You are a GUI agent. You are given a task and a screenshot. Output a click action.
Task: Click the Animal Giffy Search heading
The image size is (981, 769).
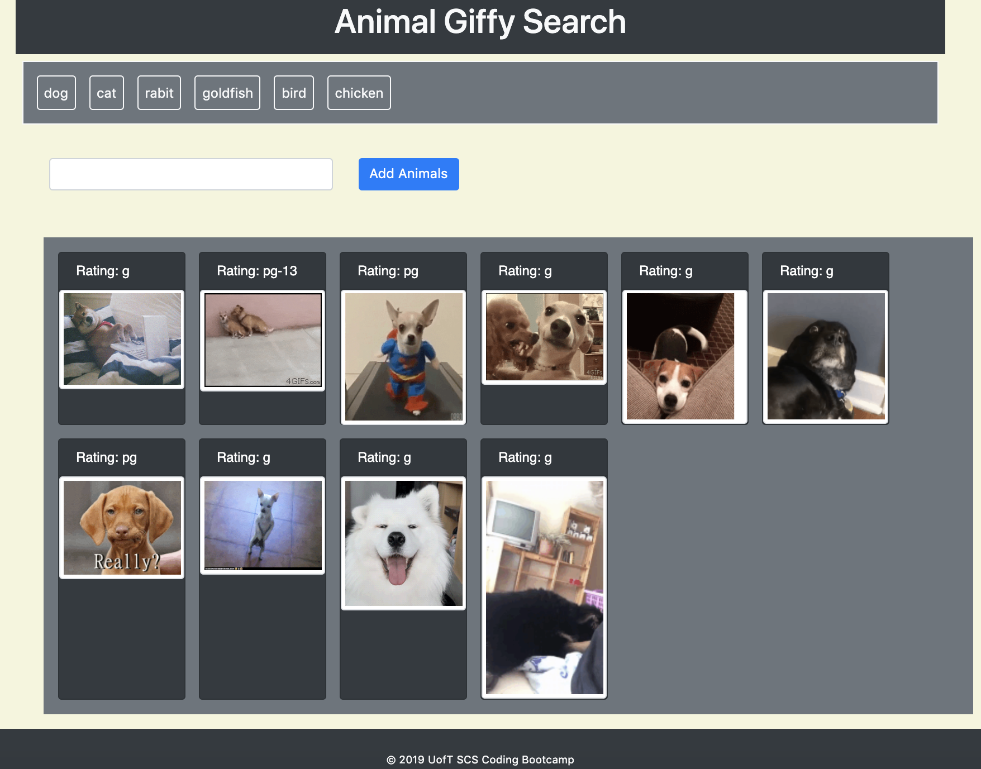pyautogui.click(x=480, y=22)
